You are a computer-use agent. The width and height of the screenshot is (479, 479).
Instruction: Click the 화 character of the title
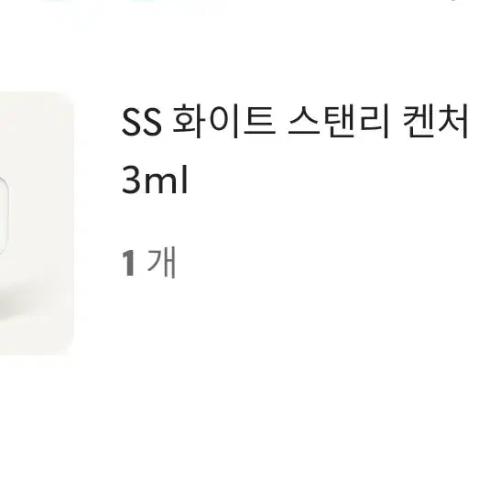pos(187,121)
